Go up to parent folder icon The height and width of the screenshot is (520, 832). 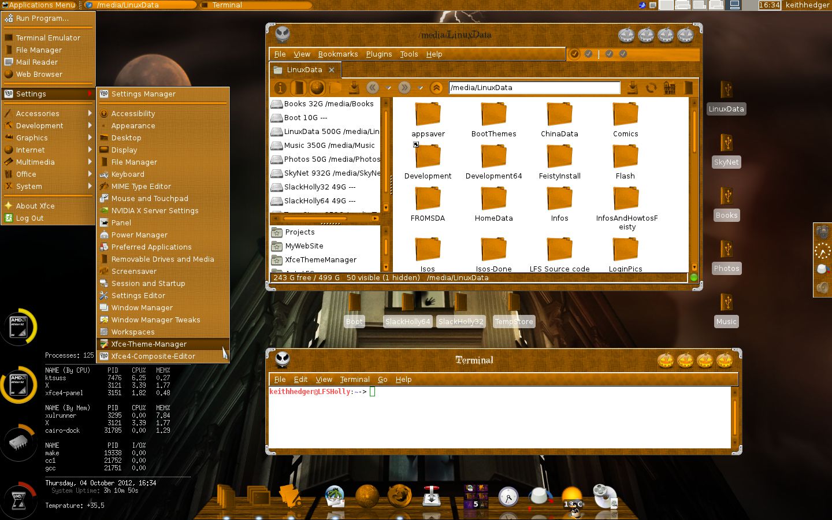tap(437, 88)
